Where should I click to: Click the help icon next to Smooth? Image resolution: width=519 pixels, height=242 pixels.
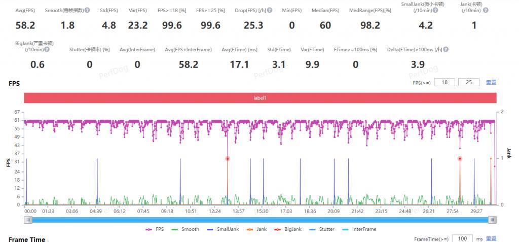(x=87, y=10)
